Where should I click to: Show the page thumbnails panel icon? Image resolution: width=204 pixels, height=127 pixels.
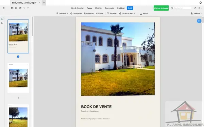pos(2,19)
